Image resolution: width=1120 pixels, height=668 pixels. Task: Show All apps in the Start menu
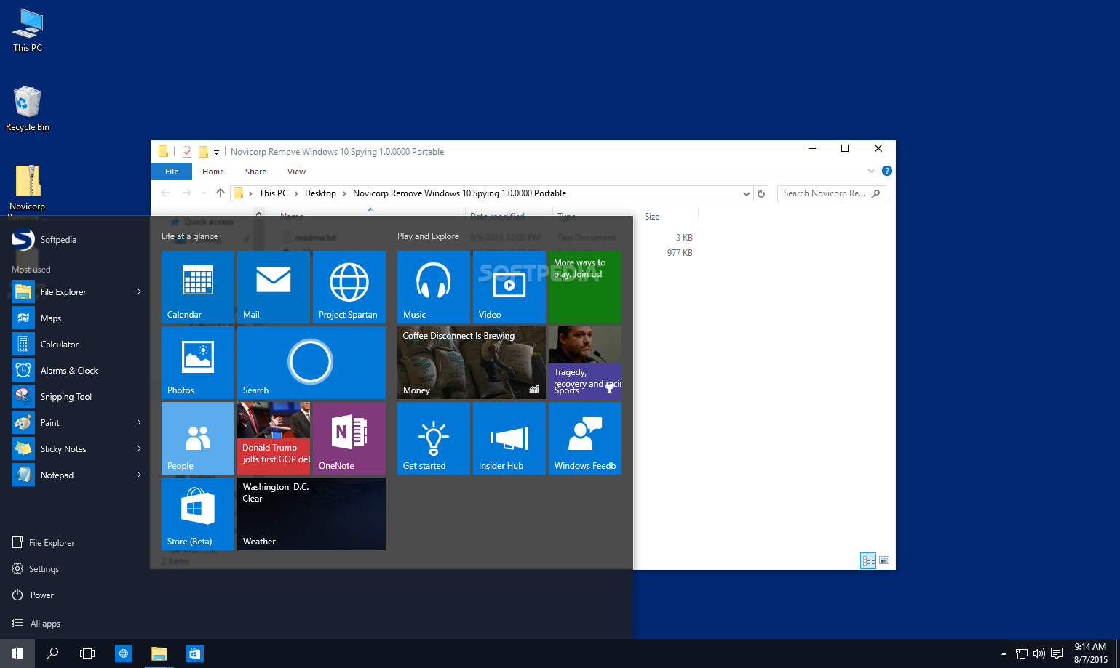click(x=36, y=624)
